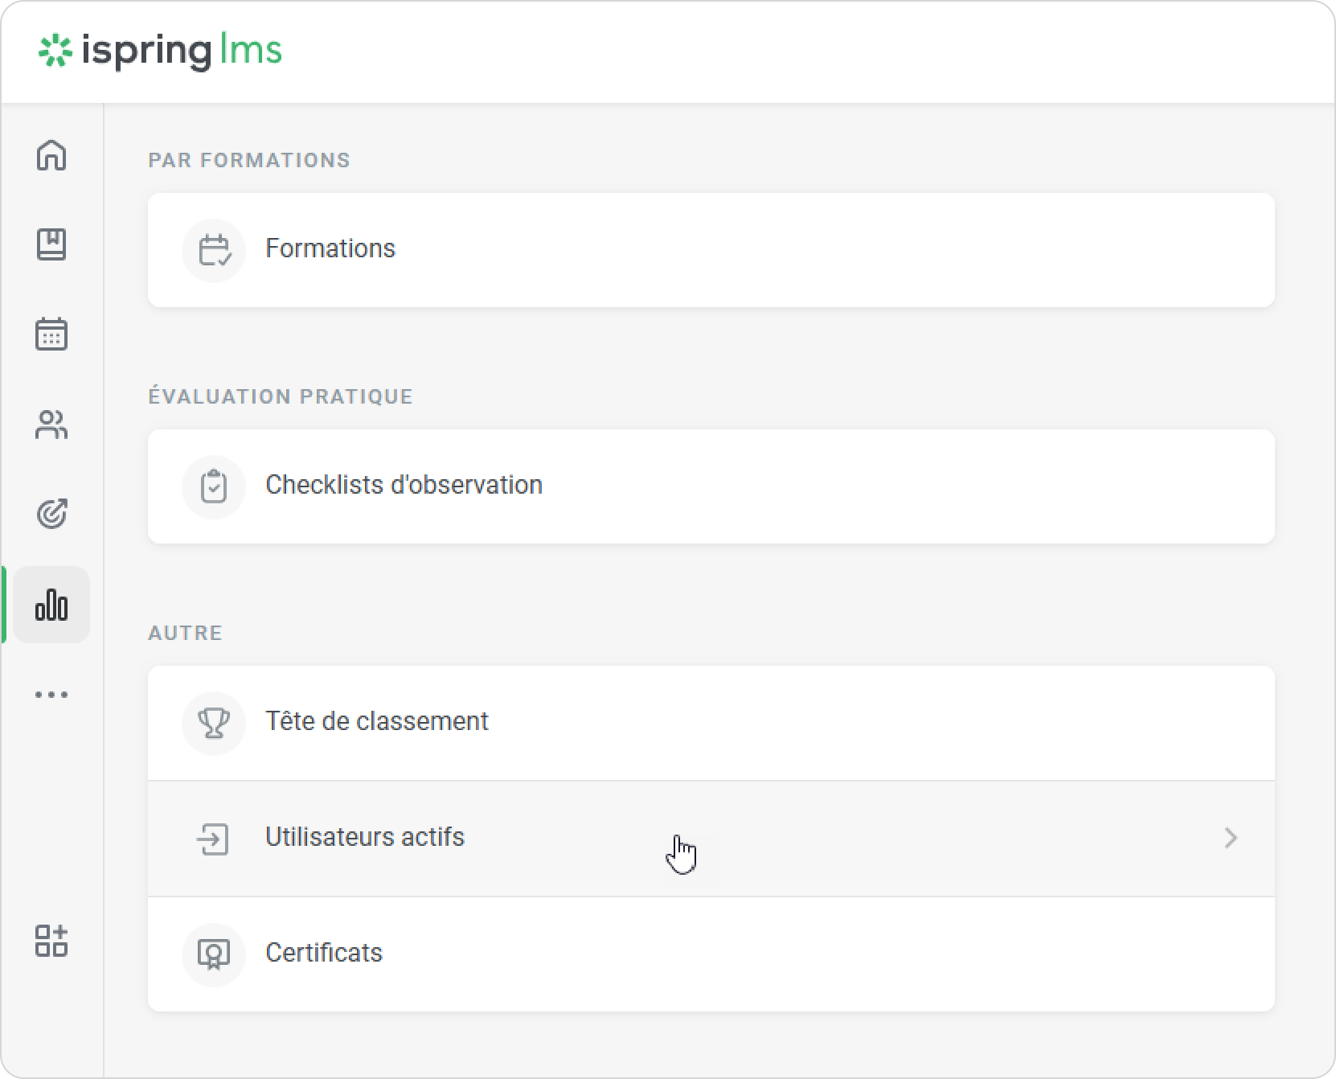
Task: Select the reports bar chart icon
Action: tap(51, 605)
